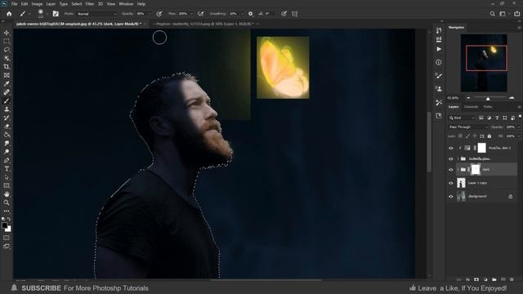Click the background color swatch

click(8, 229)
